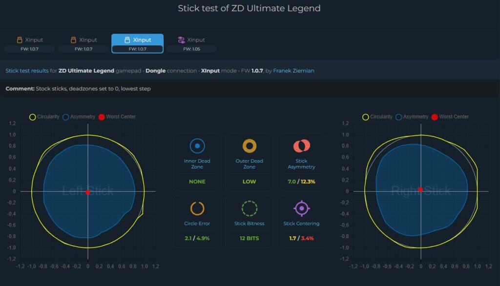Click the 'Stick Bitness' label
The height and width of the screenshot is (286, 500).
250,224
